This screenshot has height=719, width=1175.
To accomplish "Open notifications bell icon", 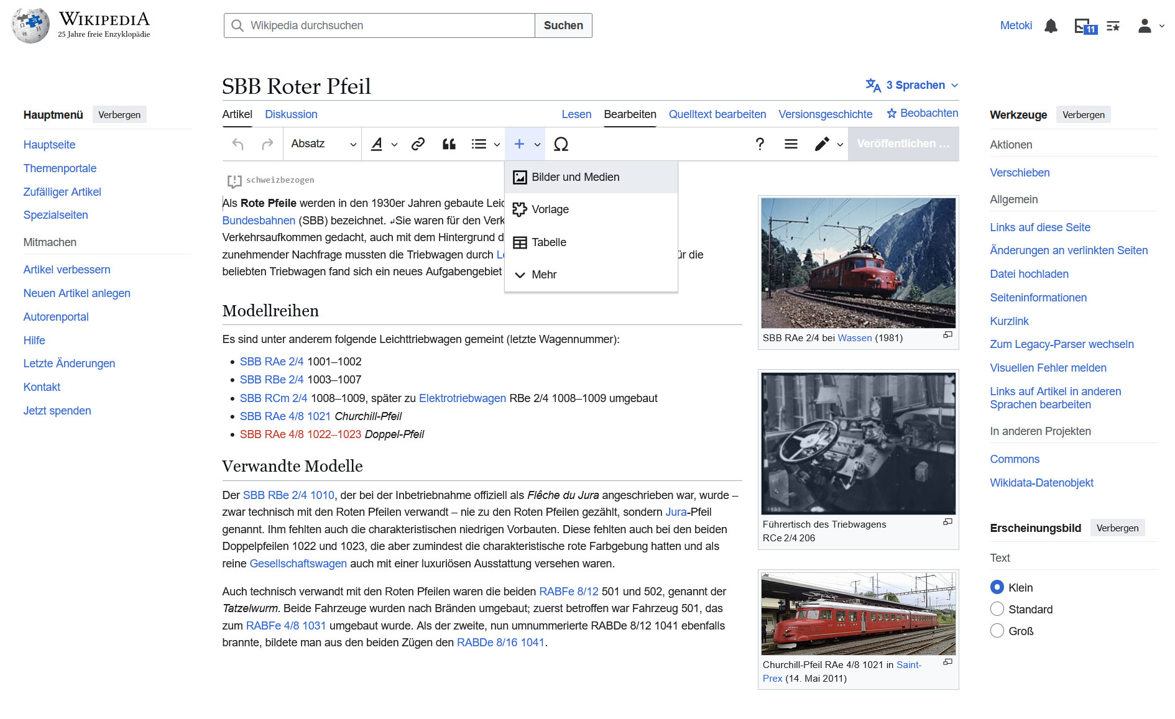I will pos(1051,25).
